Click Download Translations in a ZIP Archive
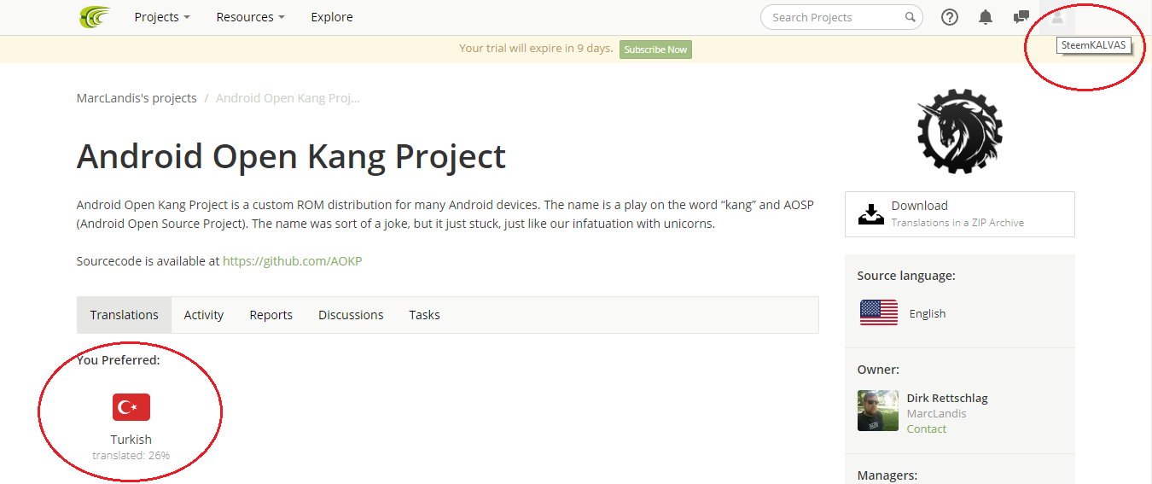Viewport: 1152px width, 484px height. tap(960, 213)
